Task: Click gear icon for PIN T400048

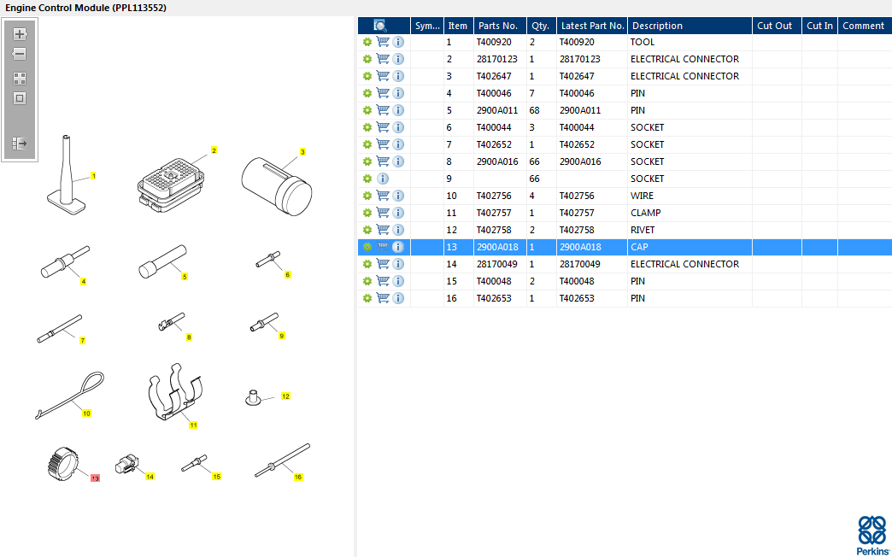Action: pyautogui.click(x=367, y=281)
